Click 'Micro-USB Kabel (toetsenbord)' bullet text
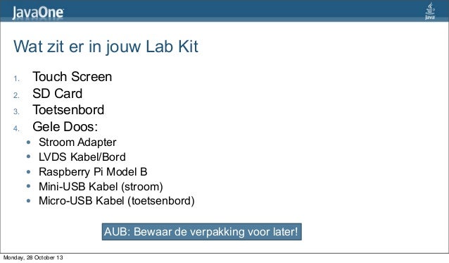The image size is (449, 263). coord(117,201)
